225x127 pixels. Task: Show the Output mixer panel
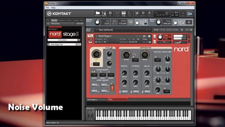click(x=117, y=14)
